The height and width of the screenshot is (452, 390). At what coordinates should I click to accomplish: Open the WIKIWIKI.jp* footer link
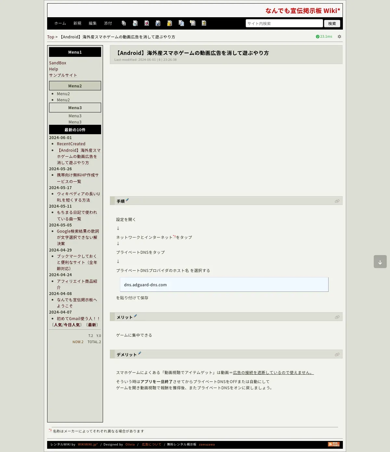click(88, 445)
